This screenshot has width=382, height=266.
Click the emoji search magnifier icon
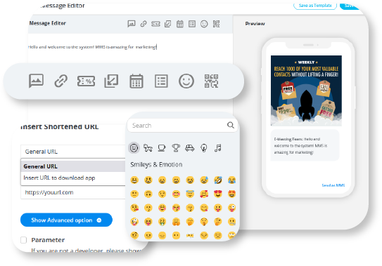point(231,125)
